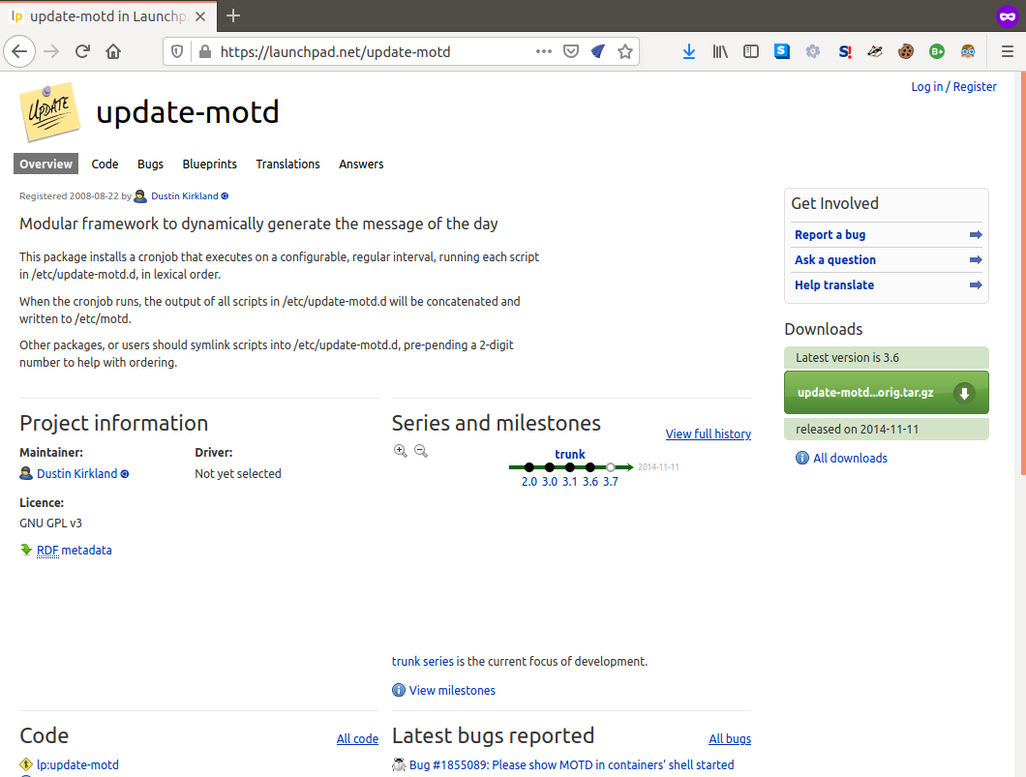Image resolution: width=1026 pixels, height=777 pixels.
Task: Save page to Pocket icon
Action: click(570, 51)
